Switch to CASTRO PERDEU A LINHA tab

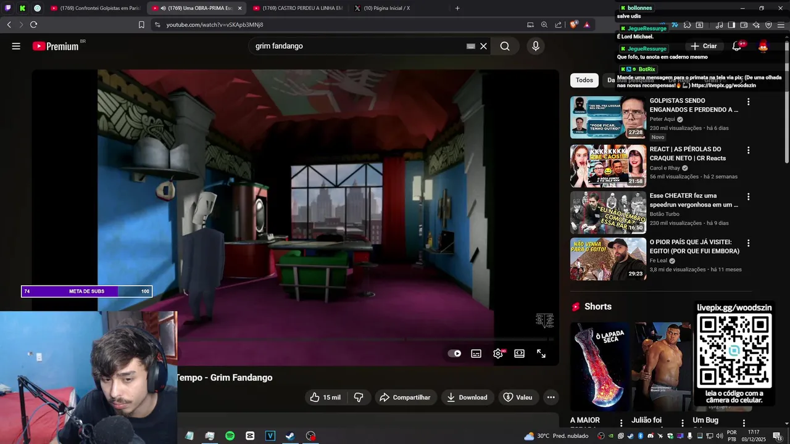pyautogui.click(x=297, y=8)
